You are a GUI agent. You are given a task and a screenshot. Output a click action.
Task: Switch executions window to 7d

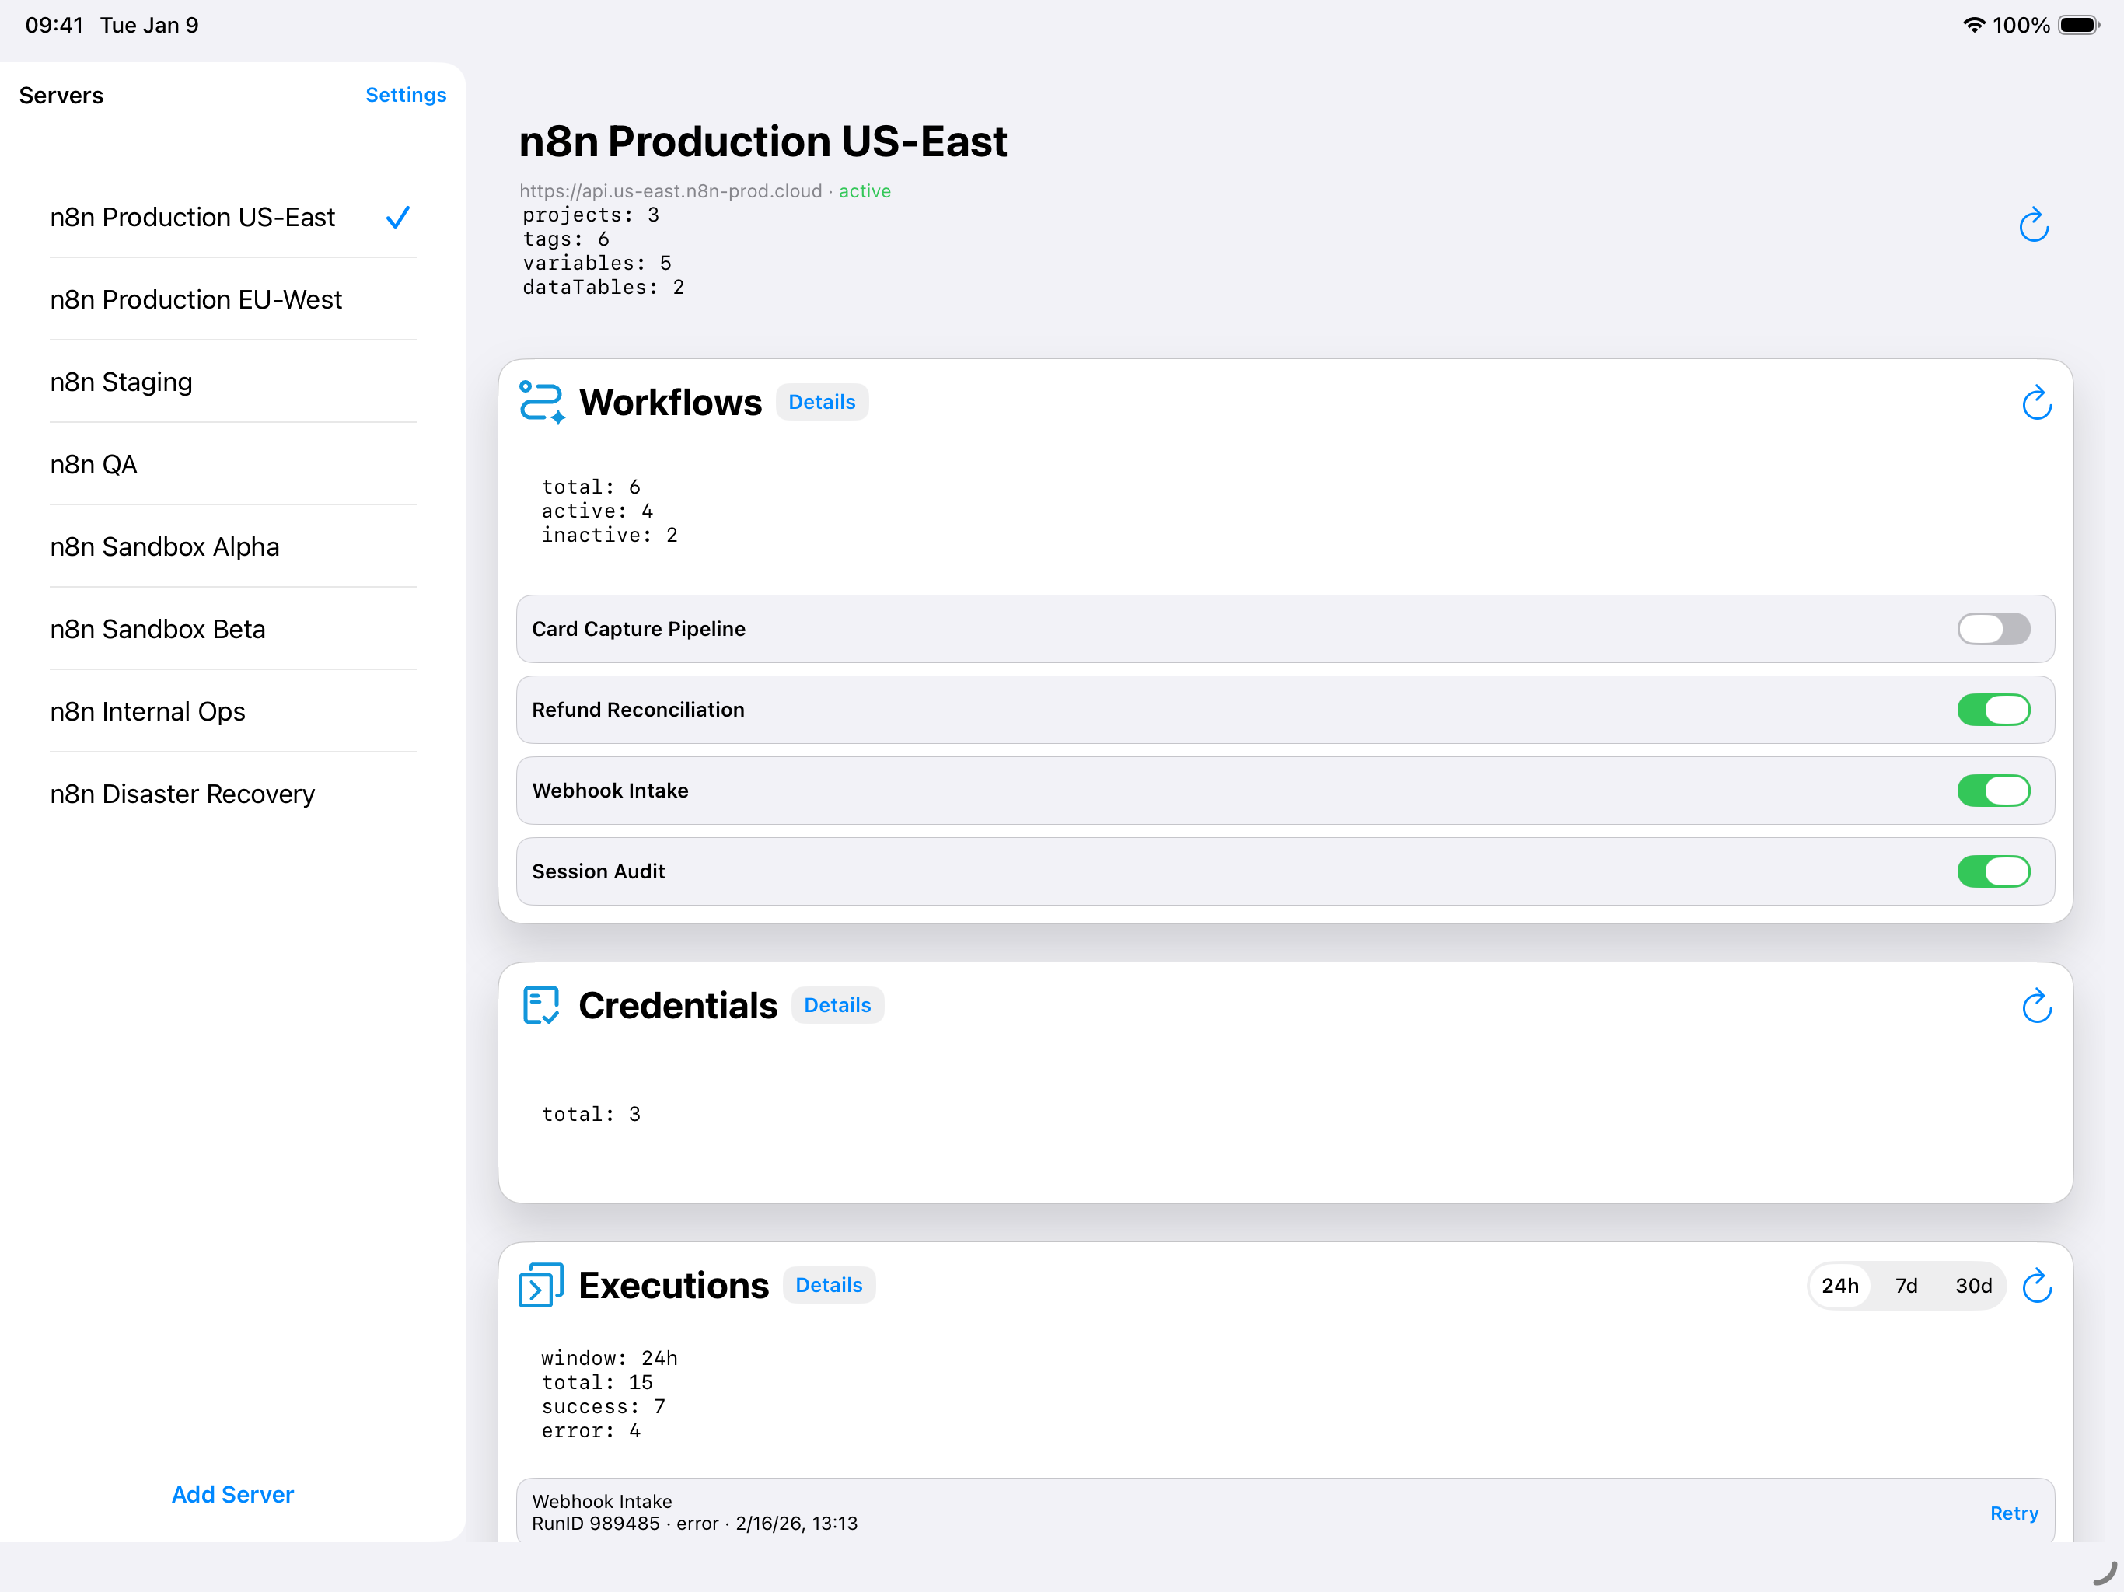coord(1906,1286)
